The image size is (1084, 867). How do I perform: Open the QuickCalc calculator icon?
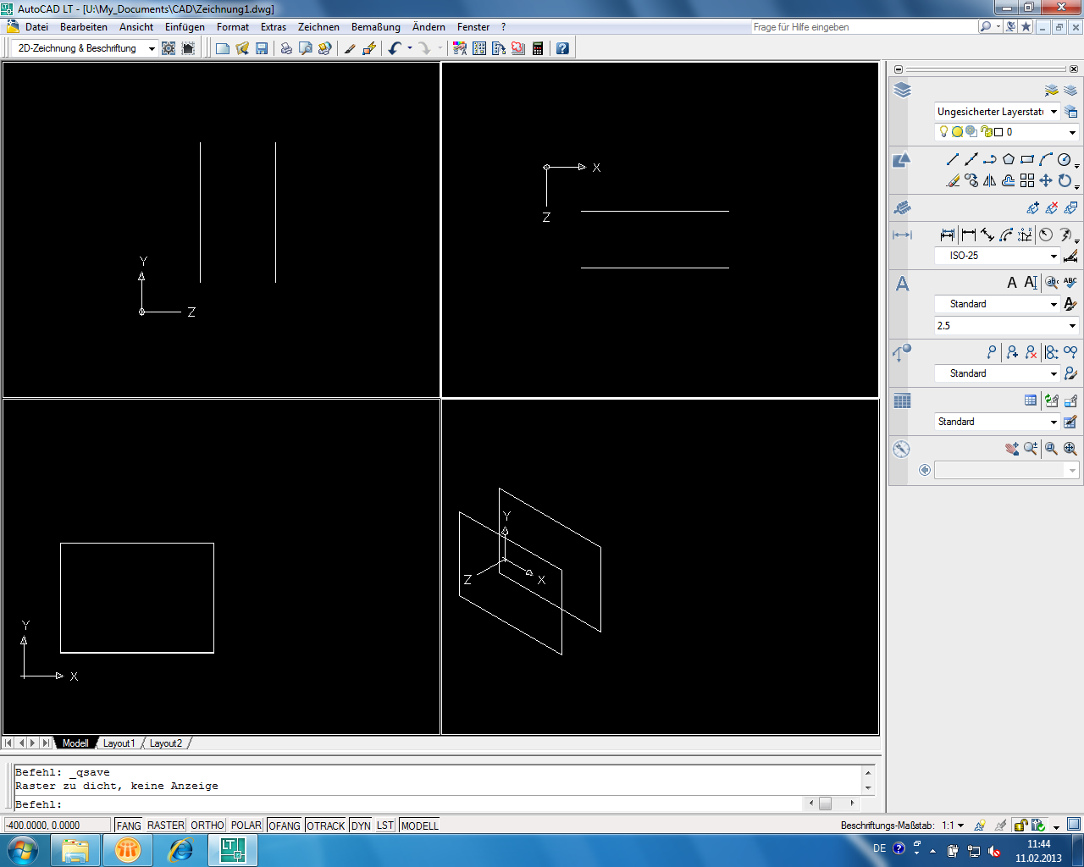pyautogui.click(x=538, y=48)
